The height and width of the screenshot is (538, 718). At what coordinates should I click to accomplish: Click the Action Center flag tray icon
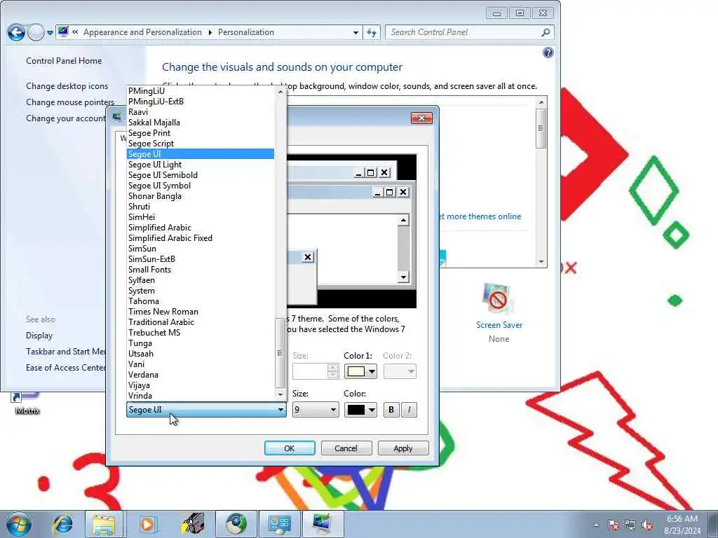pos(614,525)
